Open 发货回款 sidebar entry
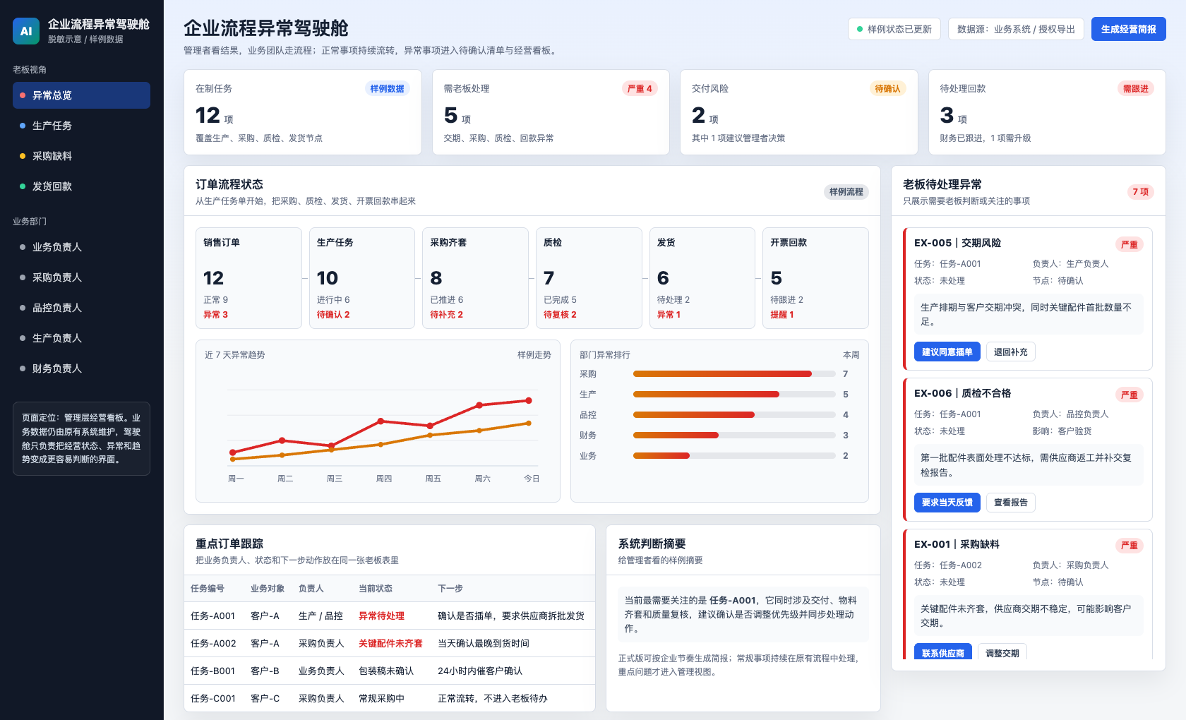Screen dimensions: 1186x720 point(81,186)
